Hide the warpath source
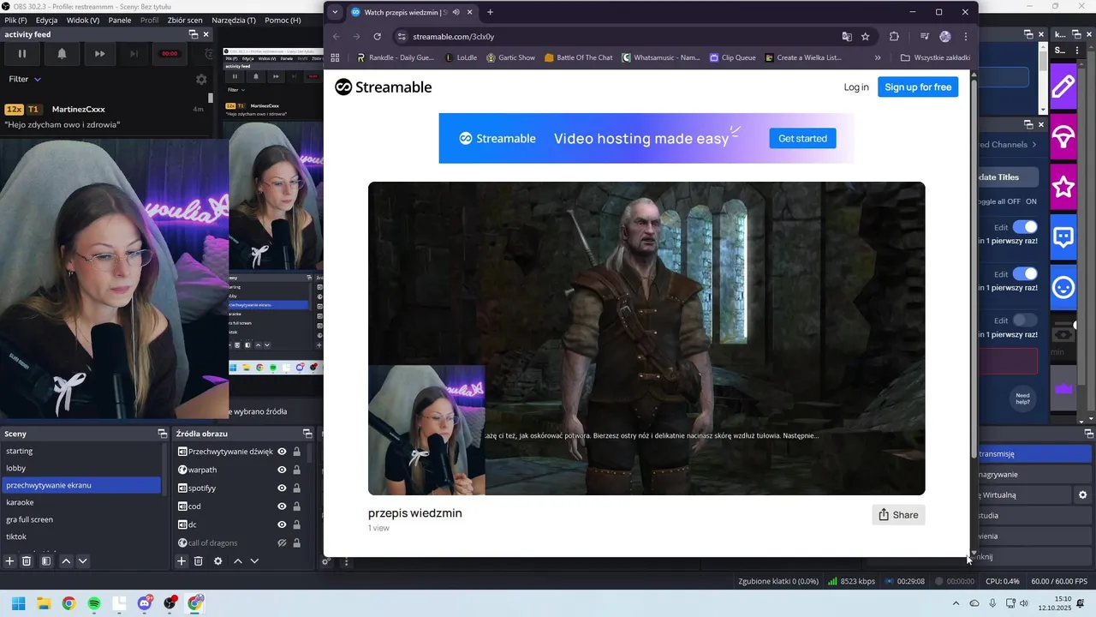 (x=282, y=470)
